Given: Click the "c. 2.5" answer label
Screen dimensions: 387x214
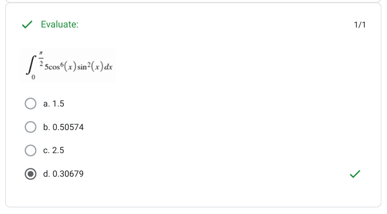Looking at the screenshot, I should tap(54, 151).
